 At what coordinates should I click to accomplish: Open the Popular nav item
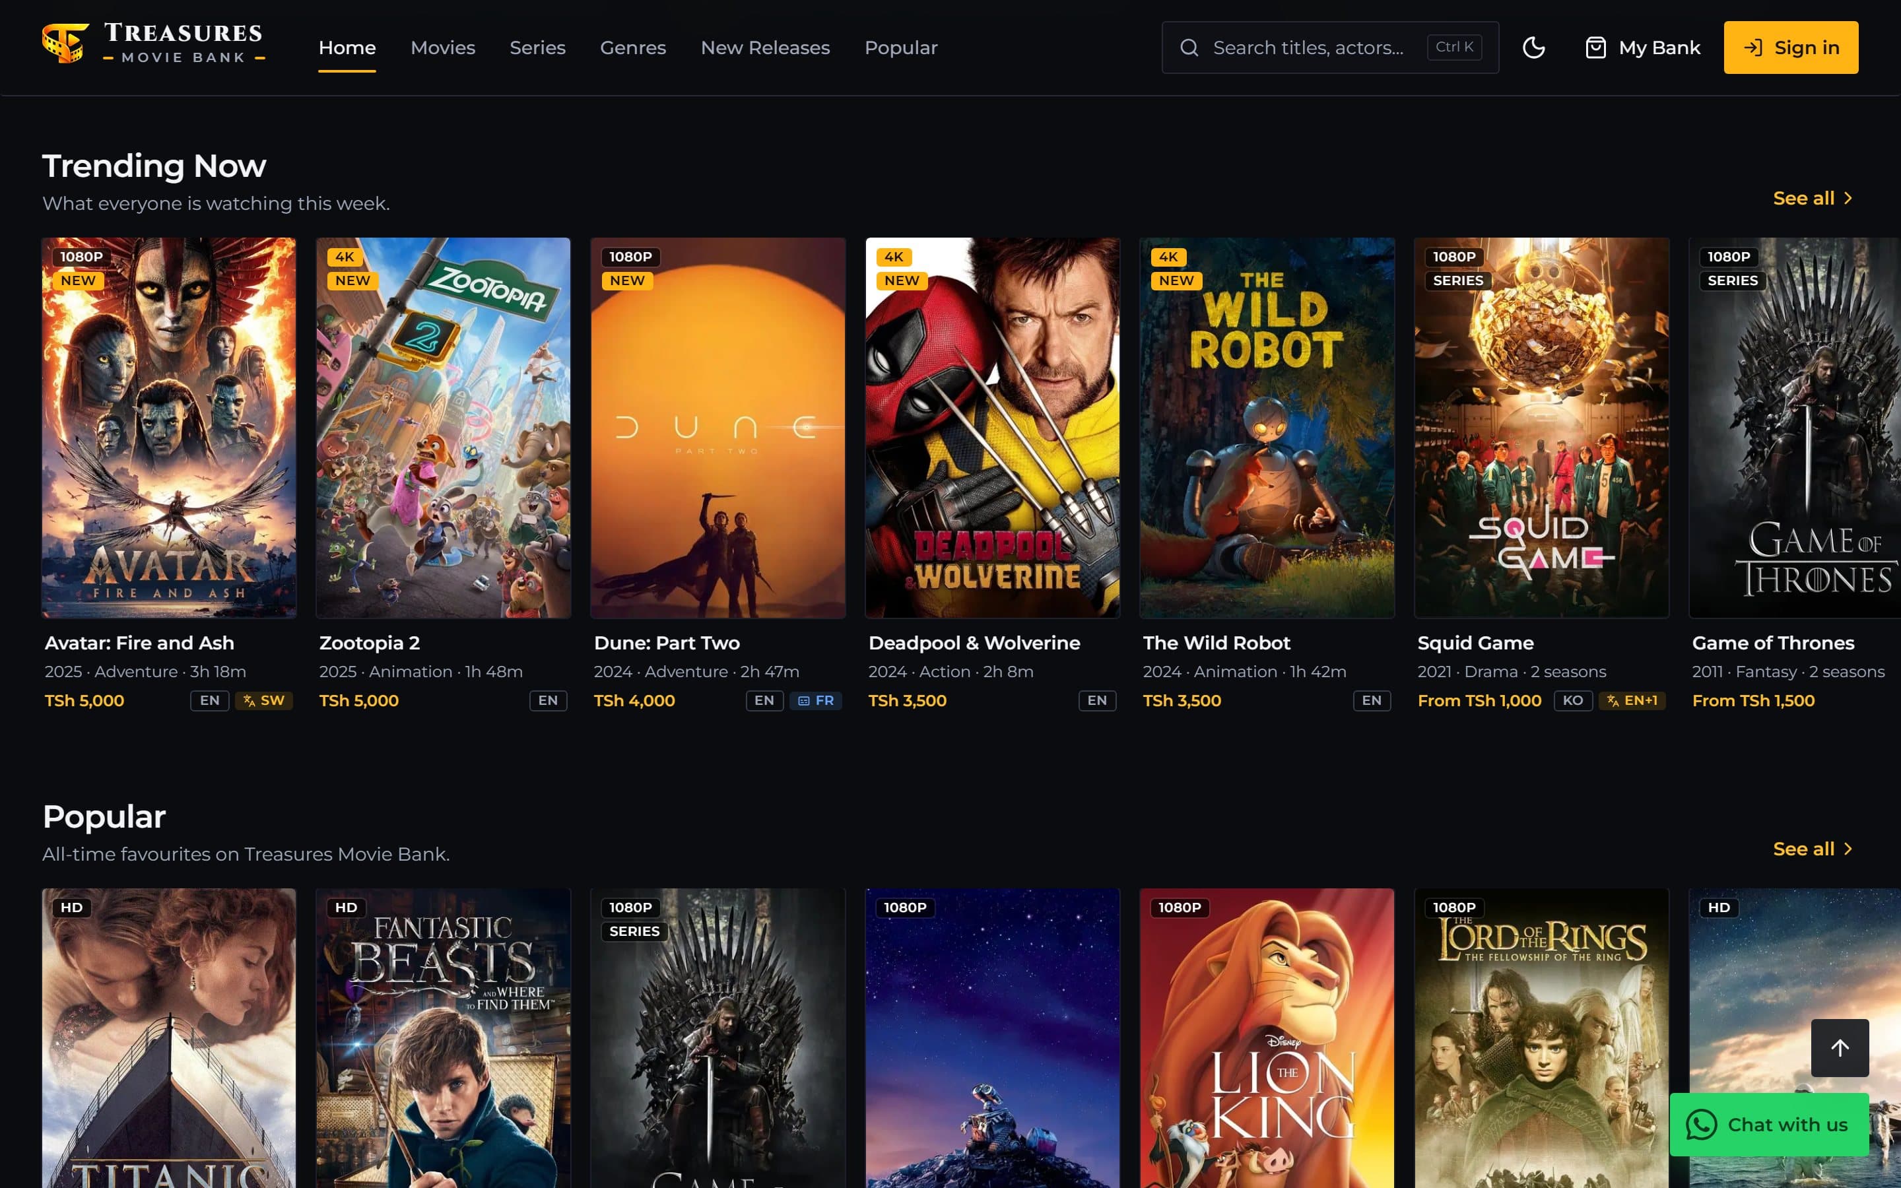pyautogui.click(x=900, y=48)
